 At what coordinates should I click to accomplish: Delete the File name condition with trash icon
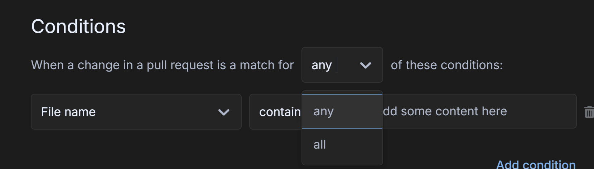pyautogui.click(x=589, y=112)
